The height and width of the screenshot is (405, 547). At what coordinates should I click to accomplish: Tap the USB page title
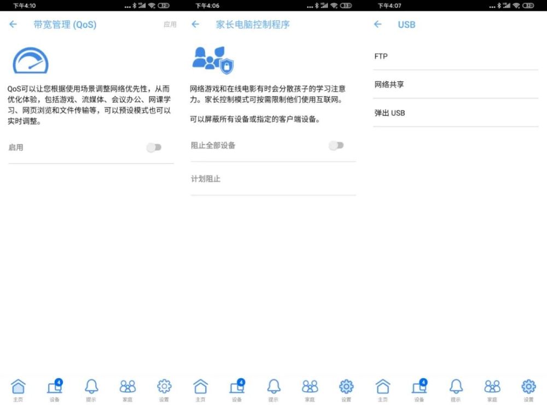point(406,25)
